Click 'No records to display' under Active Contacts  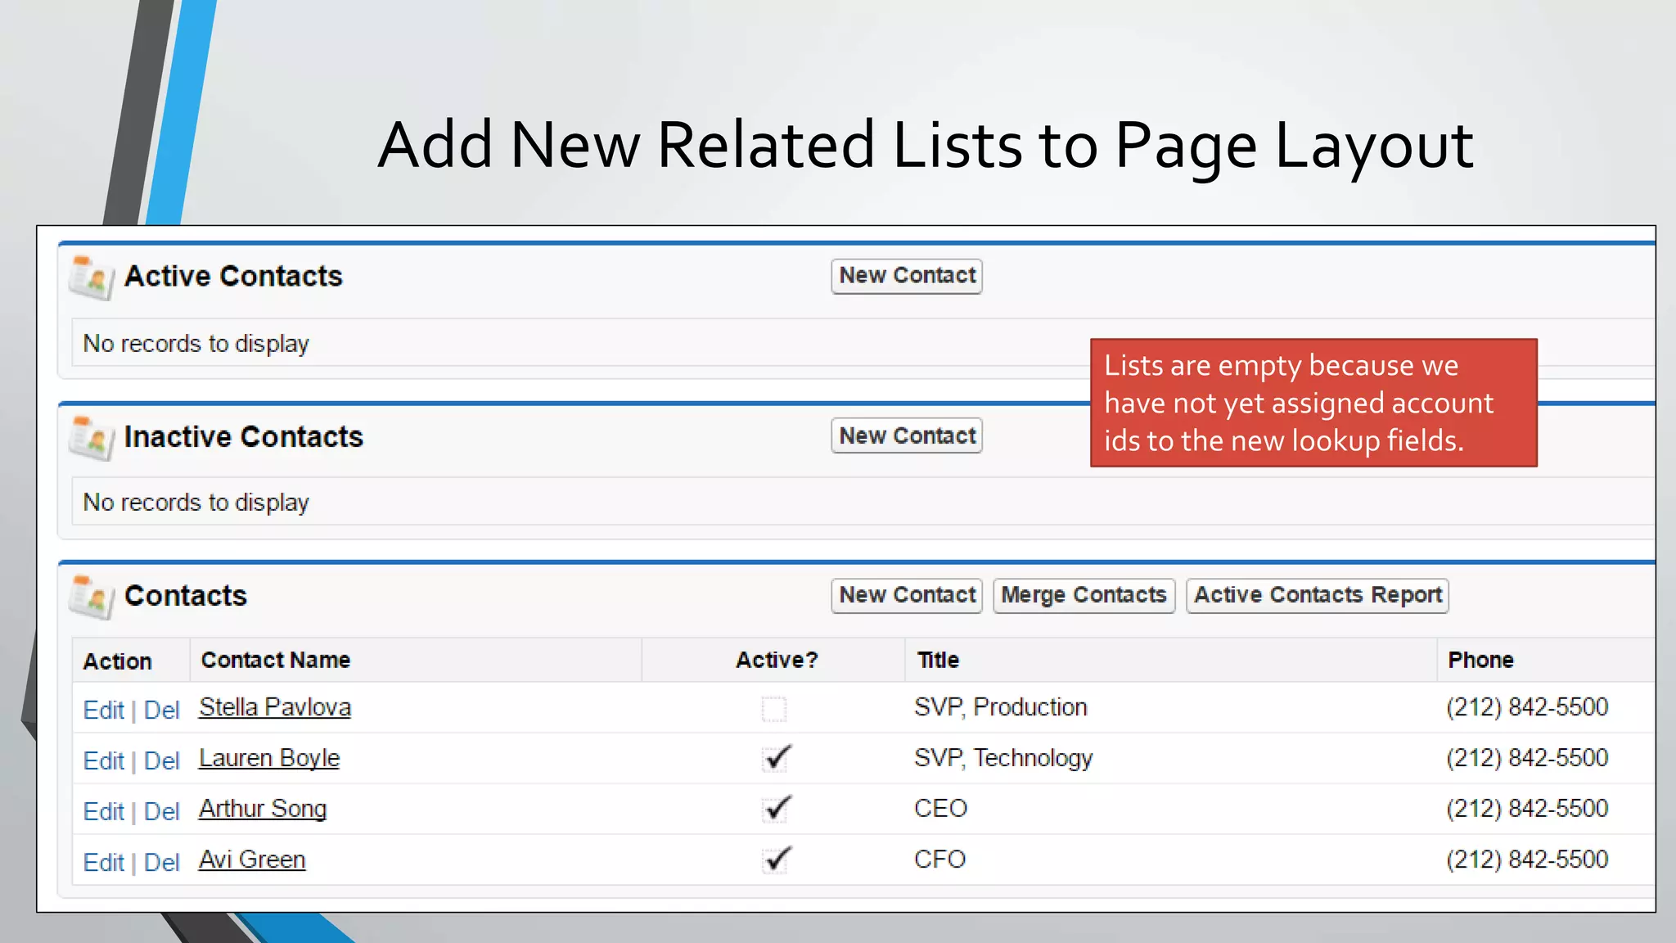point(196,344)
